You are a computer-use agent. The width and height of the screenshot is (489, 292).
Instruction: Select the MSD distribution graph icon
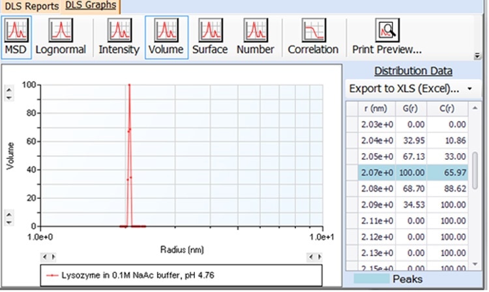(16, 36)
